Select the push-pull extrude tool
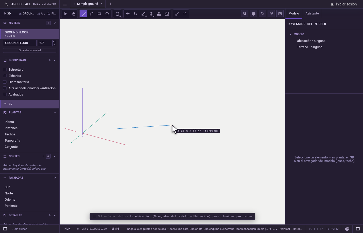 (x=151, y=14)
